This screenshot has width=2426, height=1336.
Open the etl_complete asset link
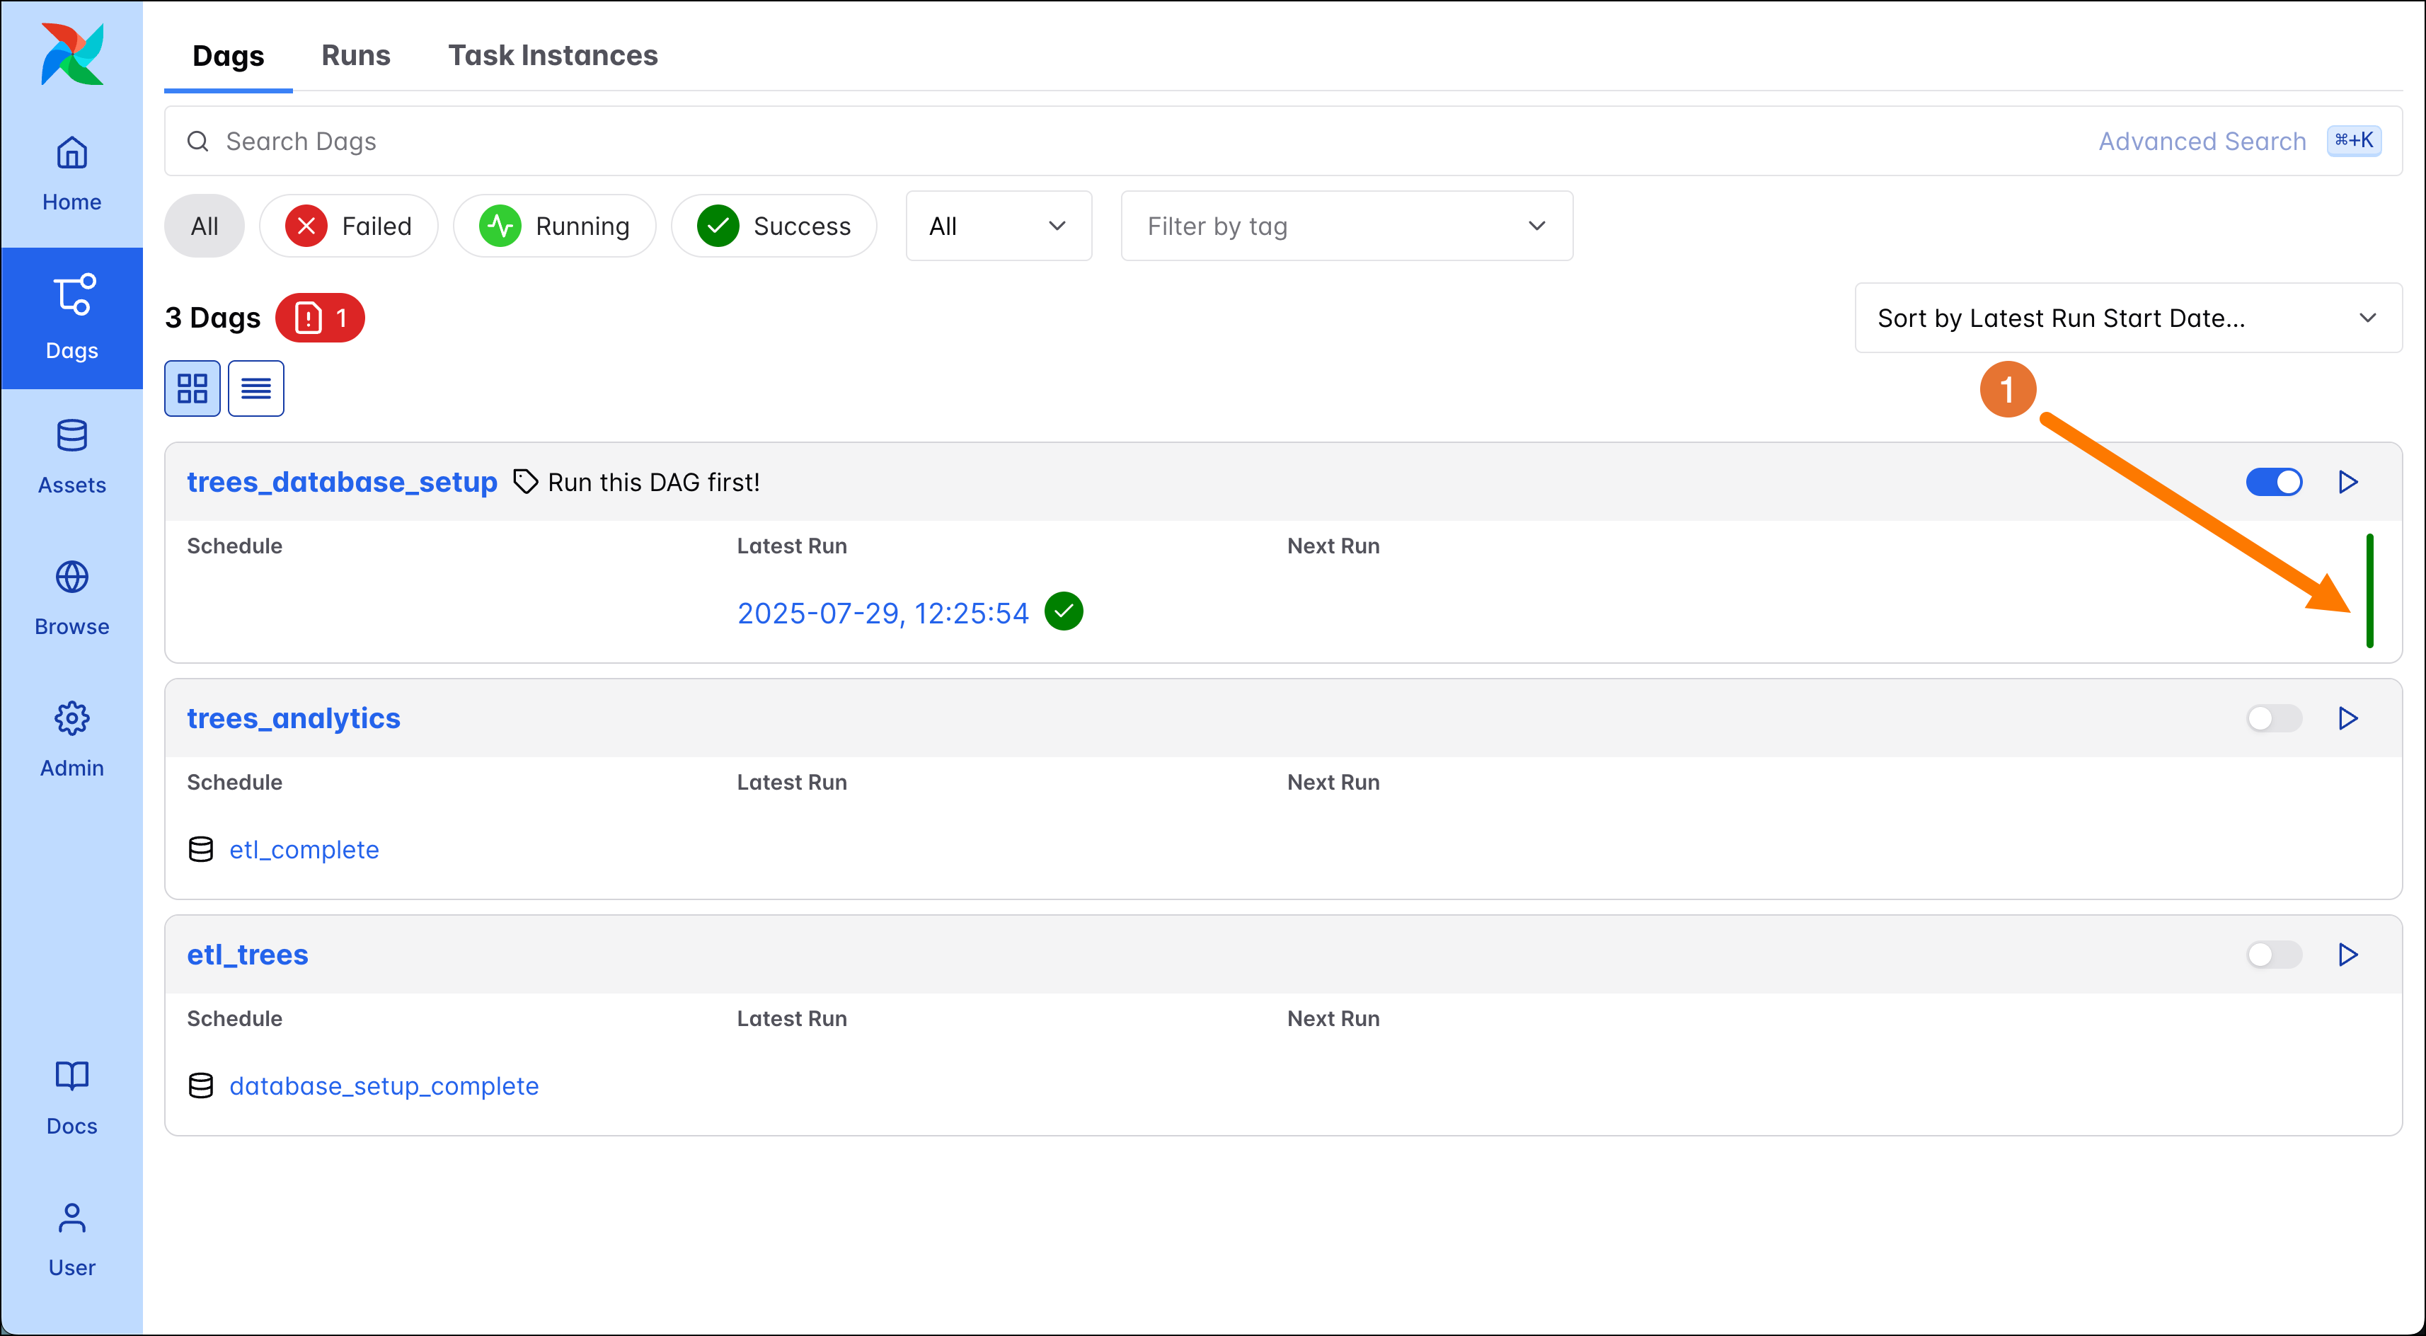coord(303,849)
